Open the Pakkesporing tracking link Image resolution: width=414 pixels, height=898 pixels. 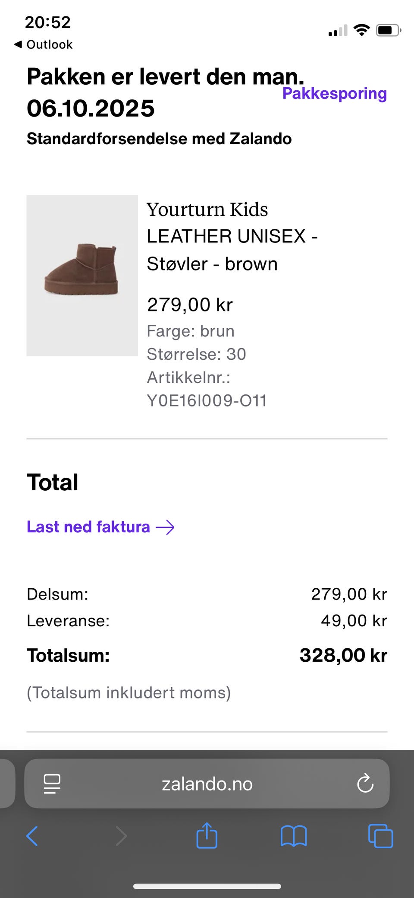click(334, 93)
